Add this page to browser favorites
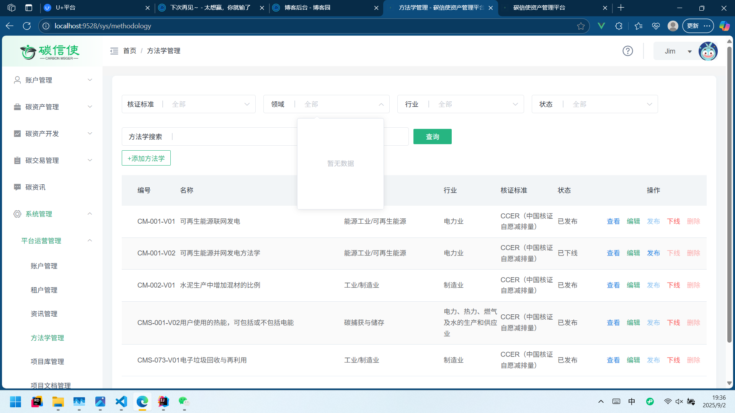 581,26
